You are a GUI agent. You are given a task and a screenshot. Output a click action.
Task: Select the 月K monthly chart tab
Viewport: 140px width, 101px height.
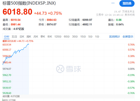[36, 36]
